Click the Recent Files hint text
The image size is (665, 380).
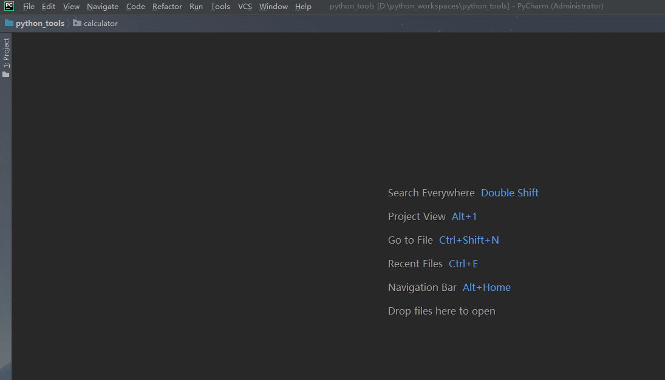(x=415, y=264)
